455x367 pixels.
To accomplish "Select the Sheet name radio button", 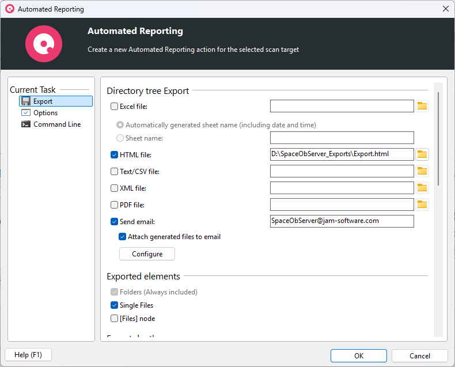I will click(120, 138).
